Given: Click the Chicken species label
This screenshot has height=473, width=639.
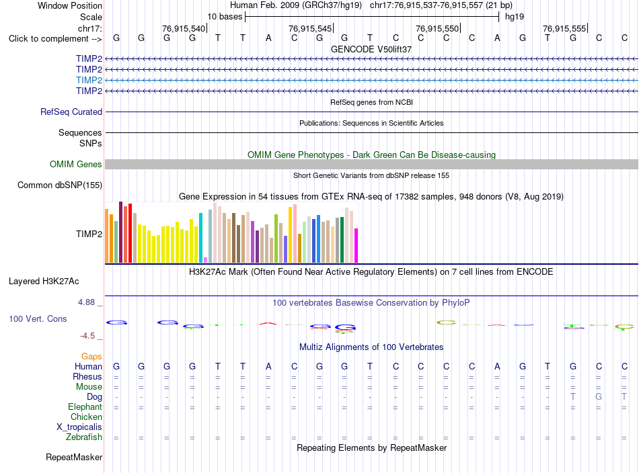Looking at the screenshot, I should click(86, 417).
